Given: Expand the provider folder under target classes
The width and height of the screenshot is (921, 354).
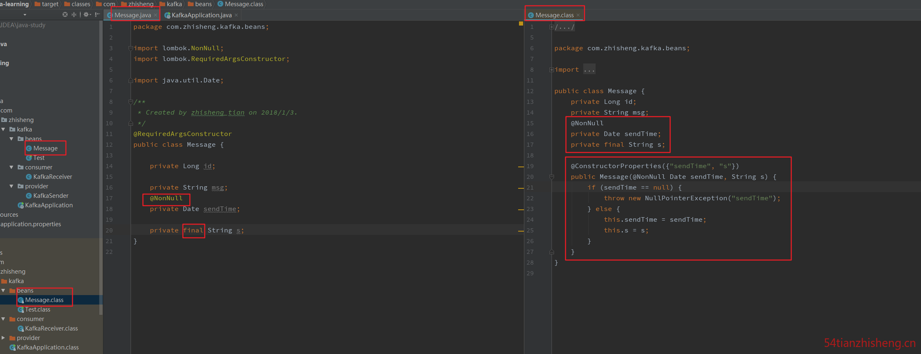Looking at the screenshot, I should click(3, 338).
